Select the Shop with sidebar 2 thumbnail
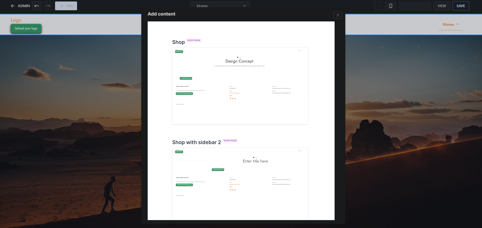Screen dimensions: 482x228 [x=240, y=184]
